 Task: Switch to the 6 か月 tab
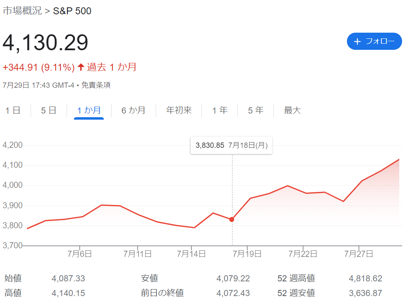[133, 111]
